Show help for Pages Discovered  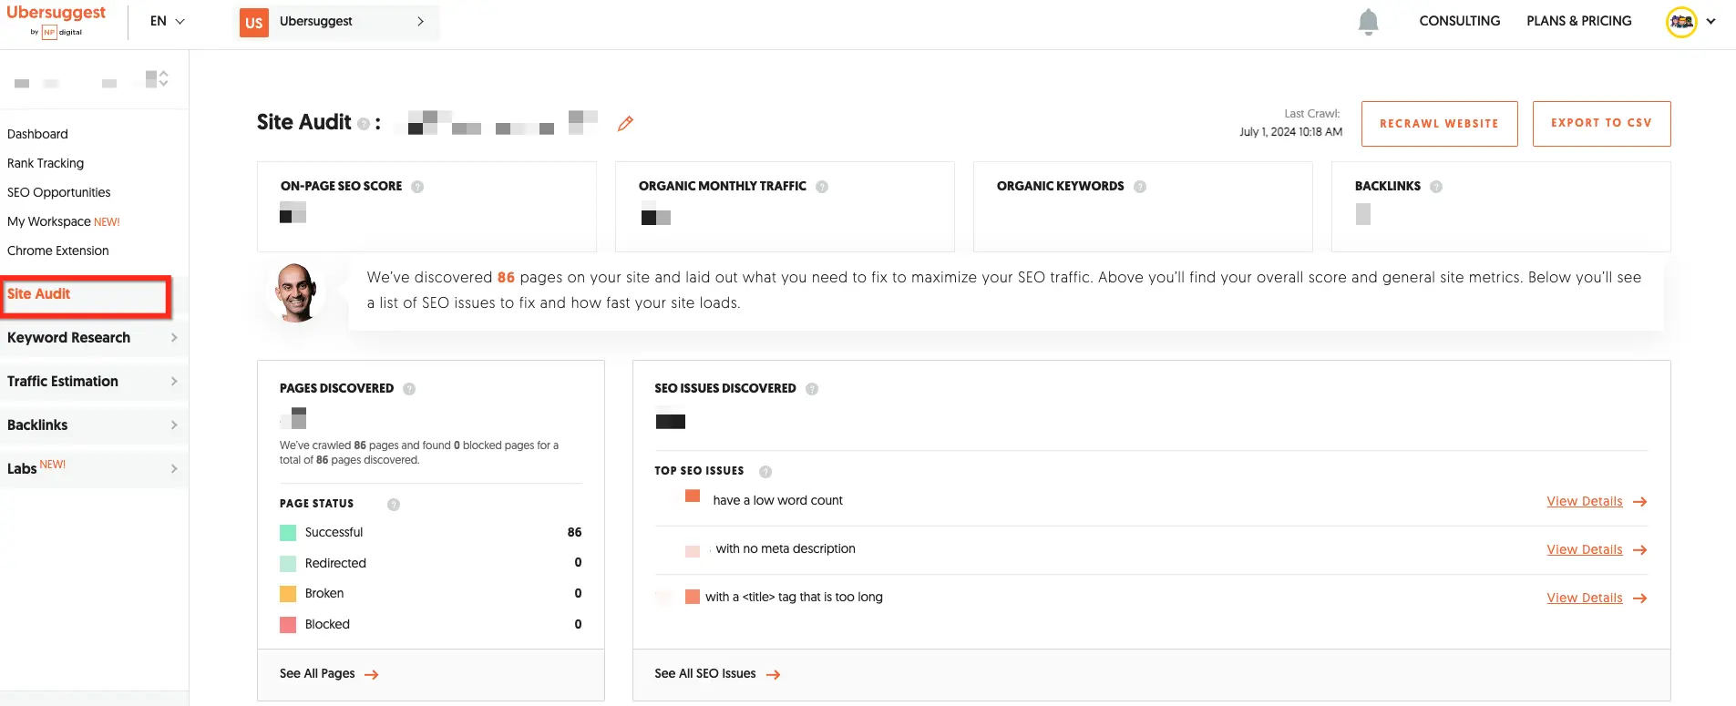(x=409, y=389)
